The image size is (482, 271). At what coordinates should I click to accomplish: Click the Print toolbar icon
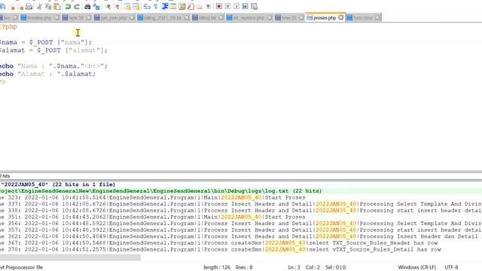point(29,7)
